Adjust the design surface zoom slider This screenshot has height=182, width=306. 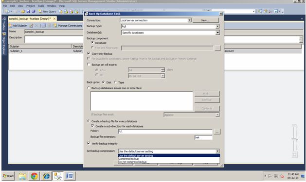pos(294,139)
